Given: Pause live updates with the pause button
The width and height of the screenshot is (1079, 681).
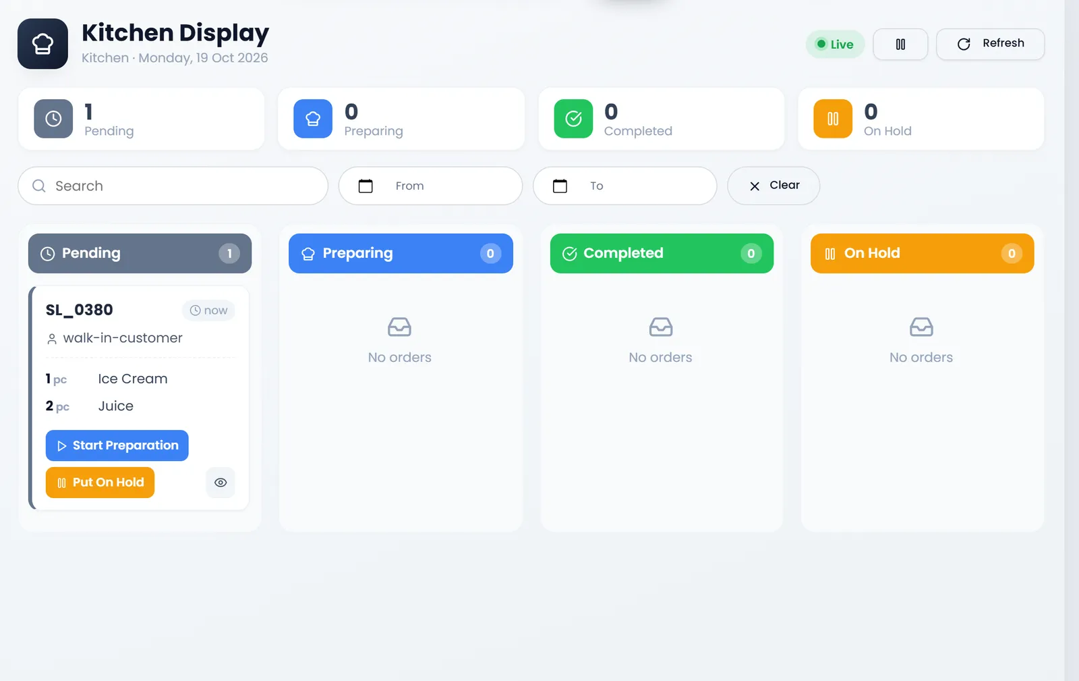Looking at the screenshot, I should 900,45.
